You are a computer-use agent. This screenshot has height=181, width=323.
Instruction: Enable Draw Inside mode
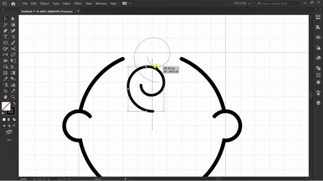[14, 126]
